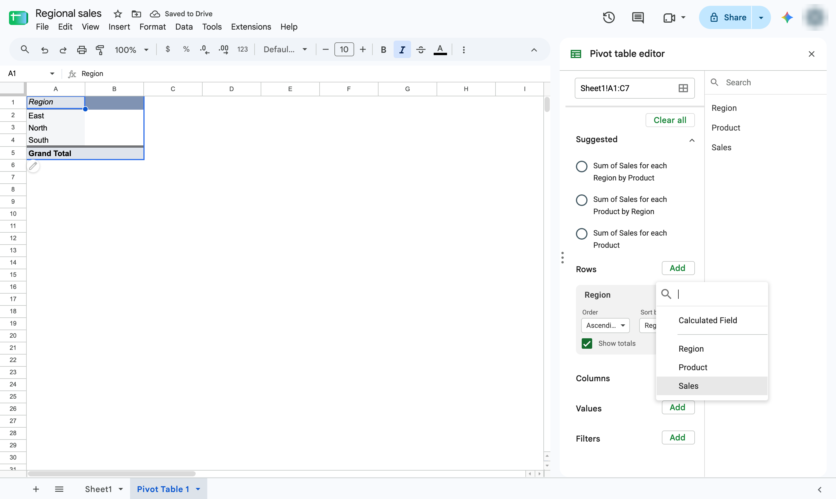Image resolution: width=836 pixels, height=499 pixels.
Task: Select Sum of Sales for each Product suggestion
Action: (x=581, y=233)
